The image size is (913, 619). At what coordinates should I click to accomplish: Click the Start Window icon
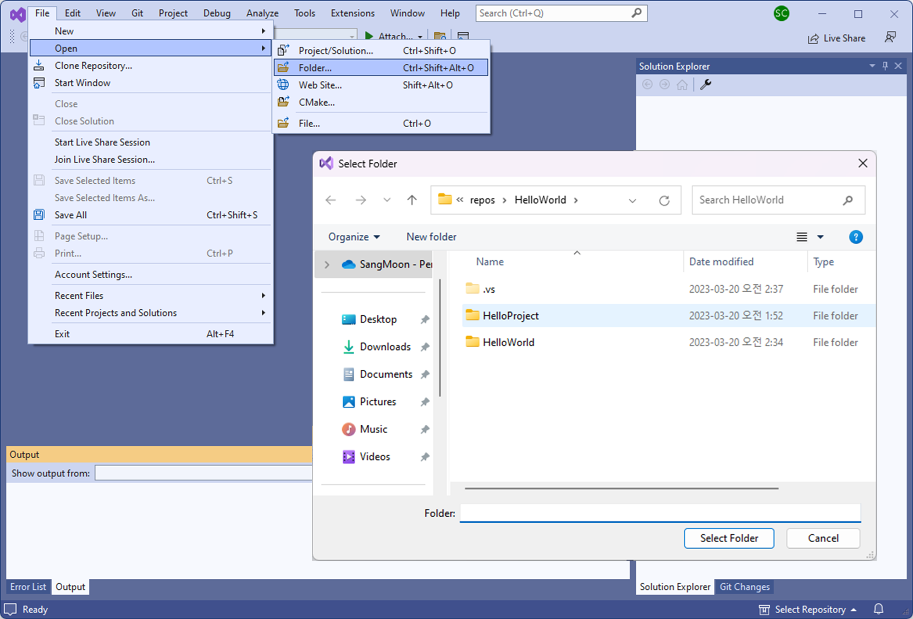[39, 83]
